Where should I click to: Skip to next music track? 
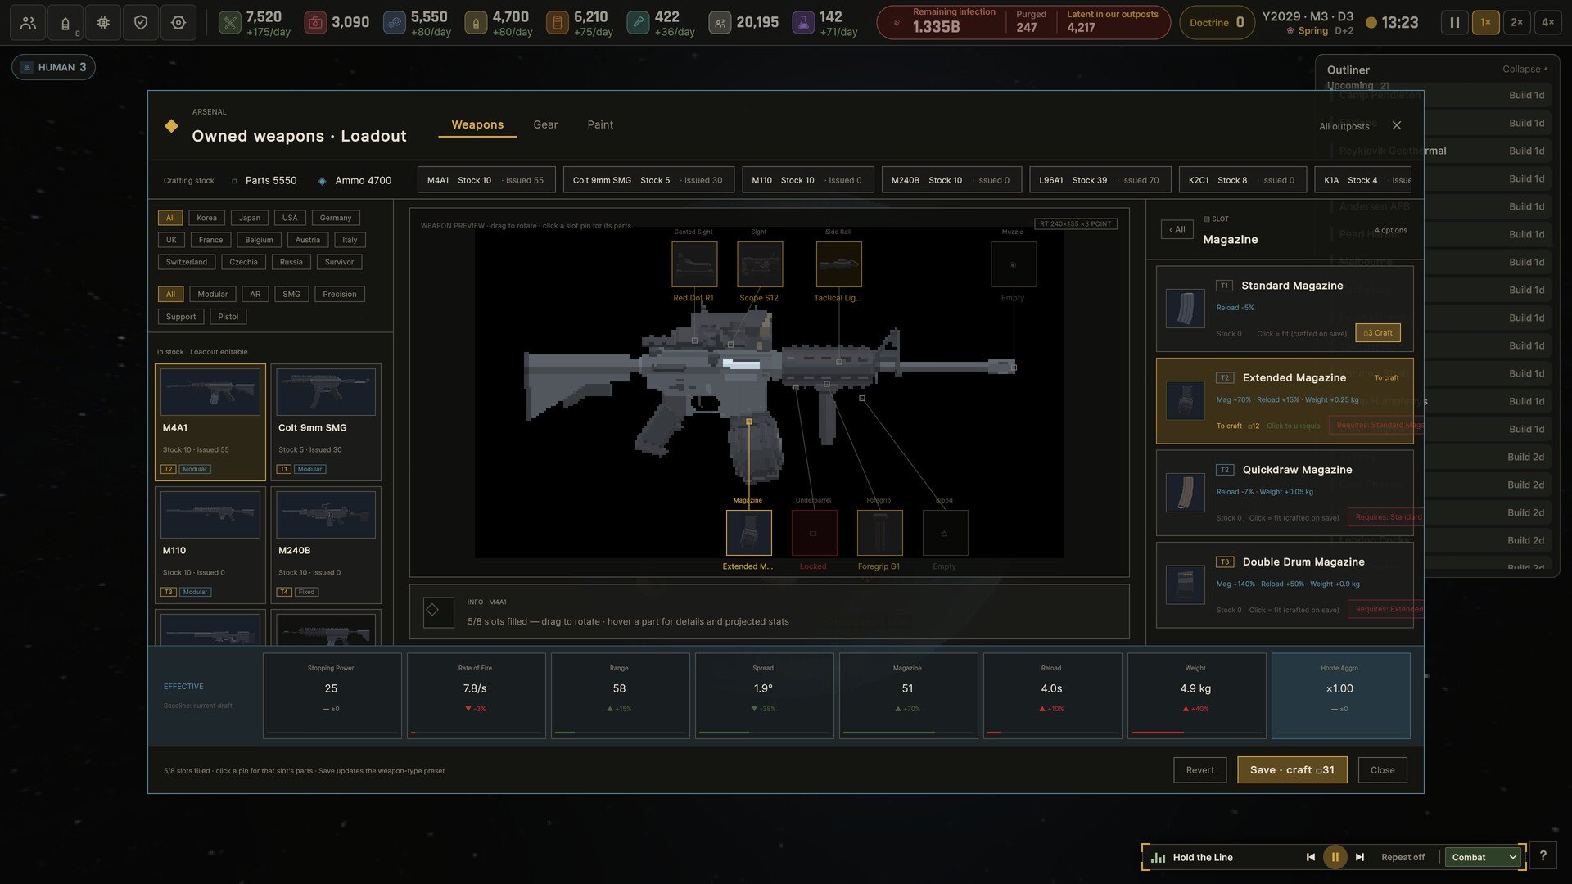1360,857
